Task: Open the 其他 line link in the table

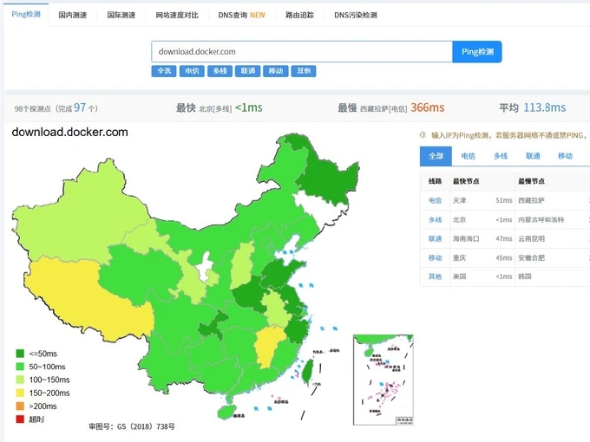Action: [x=435, y=276]
